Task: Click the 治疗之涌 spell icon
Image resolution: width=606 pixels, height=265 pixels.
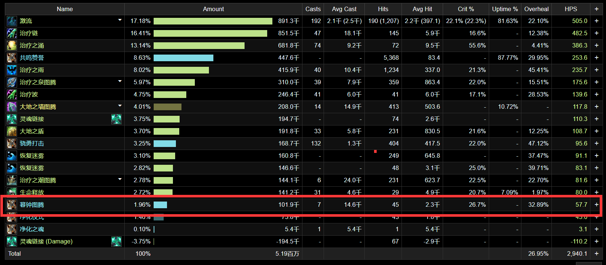Action: [12, 46]
